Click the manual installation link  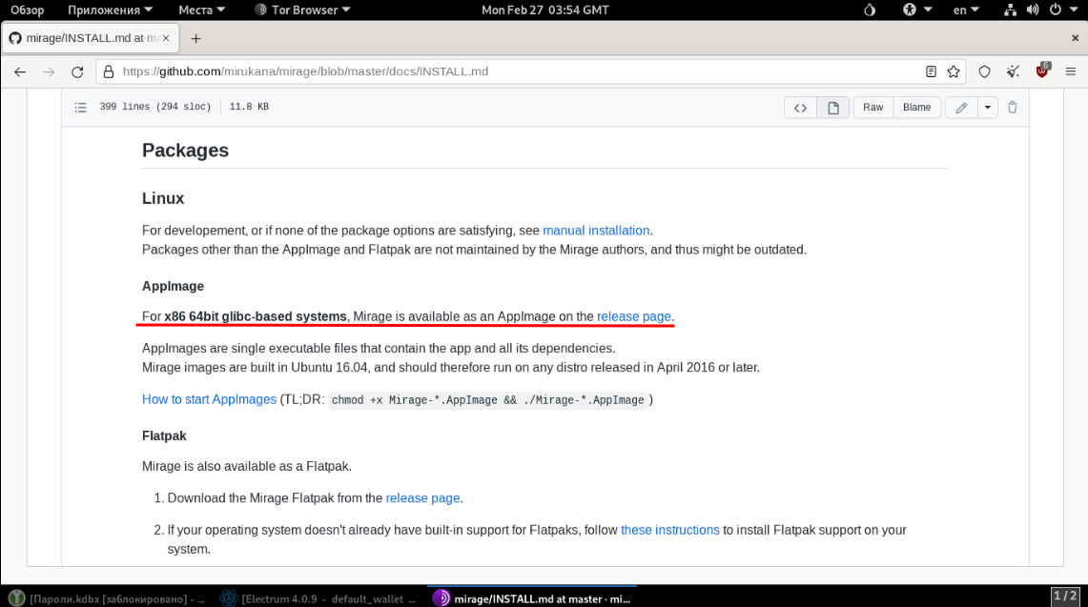coord(596,231)
